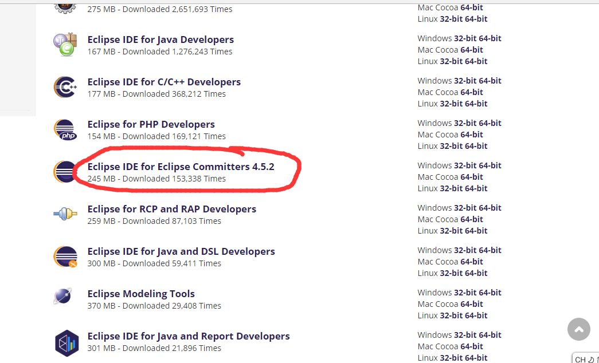Download Eclipse Committers Windows 64-bit
Screen dimensions: 599x363
point(490,165)
